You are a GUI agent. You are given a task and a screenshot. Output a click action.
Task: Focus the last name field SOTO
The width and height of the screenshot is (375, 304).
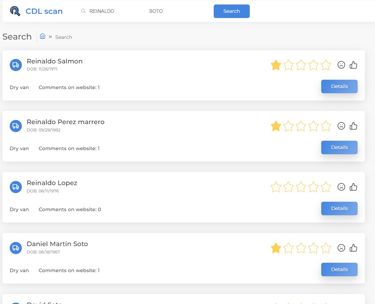tap(173, 11)
